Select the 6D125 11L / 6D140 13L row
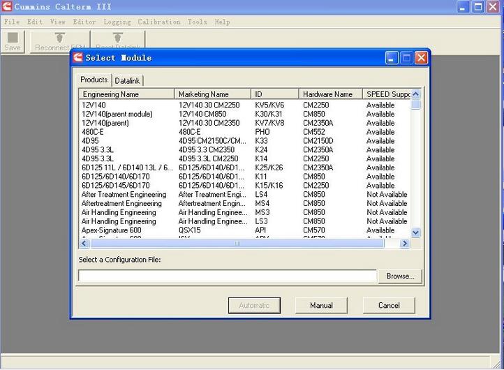The width and height of the screenshot is (504, 370). 244,168
